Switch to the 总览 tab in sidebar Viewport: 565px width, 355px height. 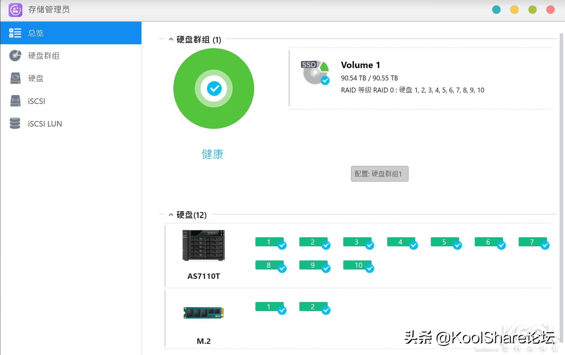(x=36, y=33)
